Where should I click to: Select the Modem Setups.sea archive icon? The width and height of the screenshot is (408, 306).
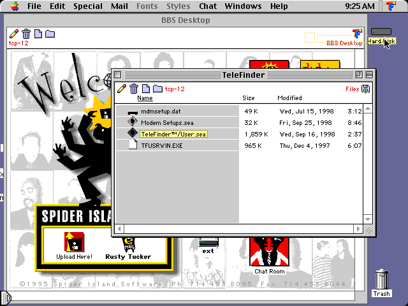[x=133, y=122]
